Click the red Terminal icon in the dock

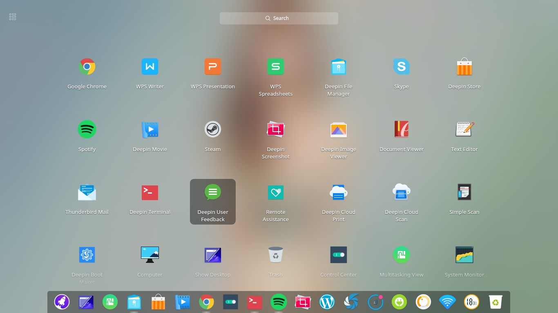[x=255, y=302]
